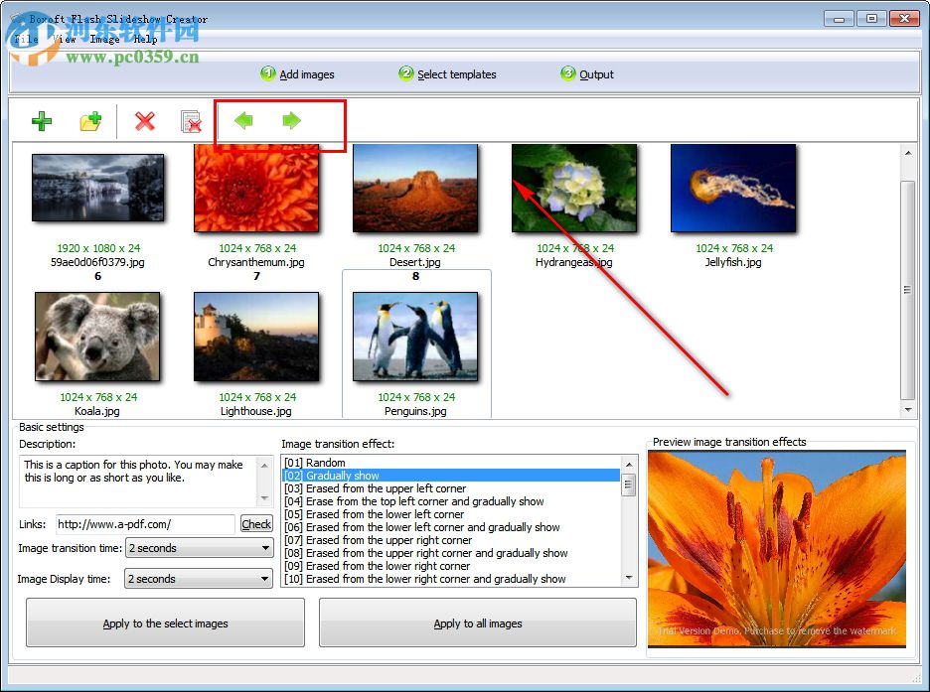The image size is (930, 692).
Task: Delete selected image using the red X icon
Action: pos(144,120)
